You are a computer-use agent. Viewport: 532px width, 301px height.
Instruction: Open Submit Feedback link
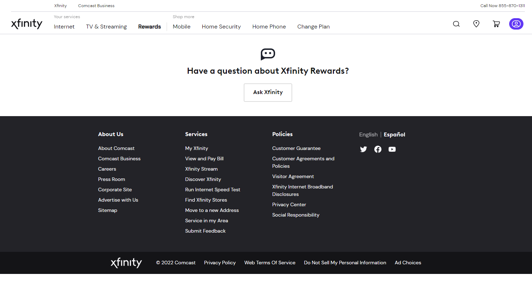click(205, 231)
